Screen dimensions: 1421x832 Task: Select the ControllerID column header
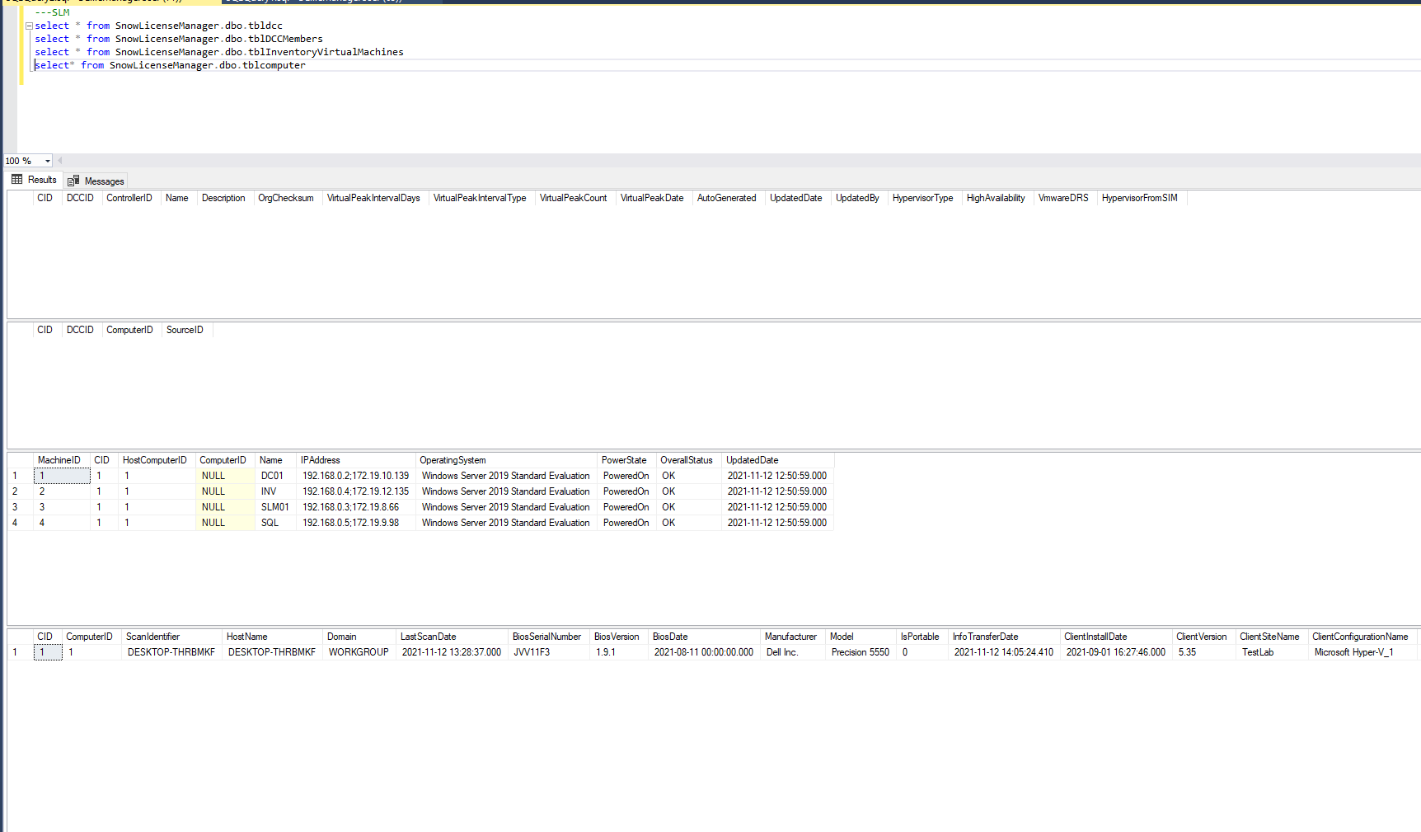[129, 198]
